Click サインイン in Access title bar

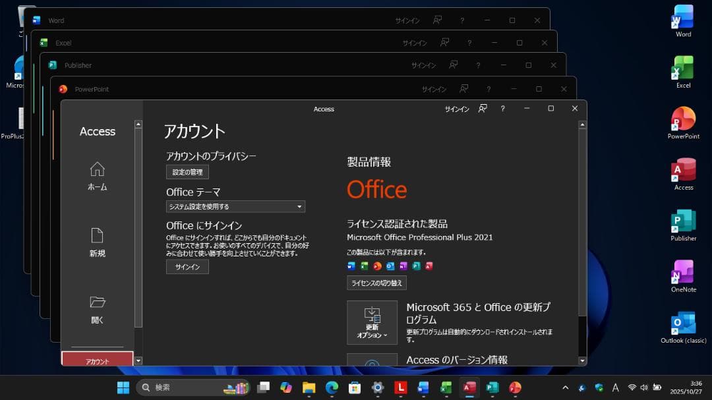click(457, 109)
